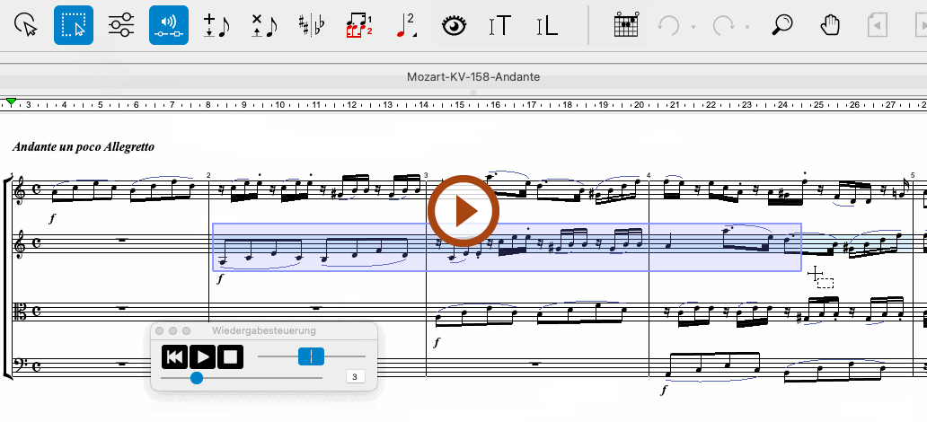Toggle the eye visibility tool
The image size is (927, 422).
click(x=455, y=25)
